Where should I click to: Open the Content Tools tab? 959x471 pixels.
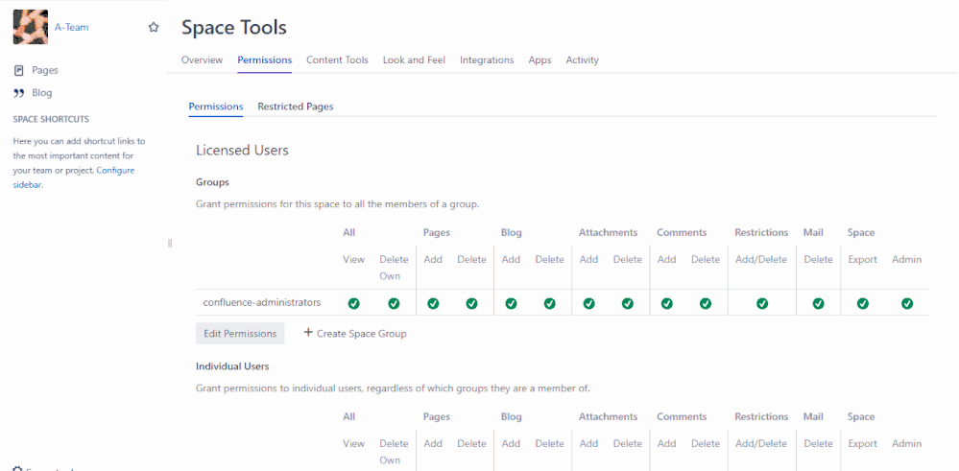pyautogui.click(x=337, y=59)
